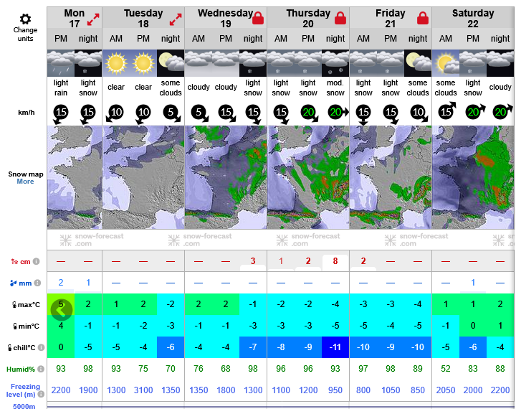The height and width of the screenshot is (409, 516).
Task: Click Tuesday PM clear sun icon
Action: [143, 63]
